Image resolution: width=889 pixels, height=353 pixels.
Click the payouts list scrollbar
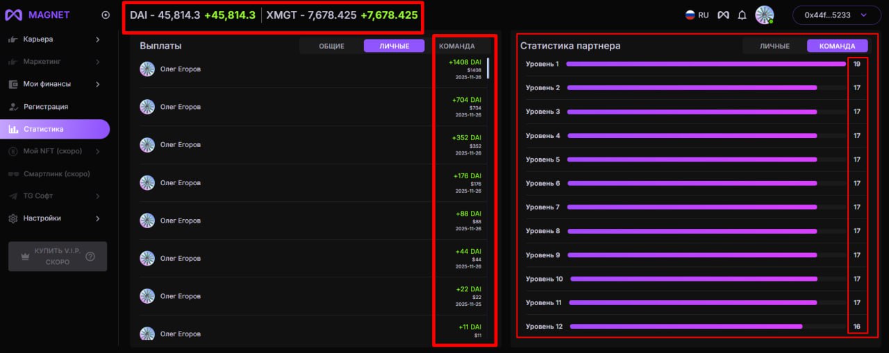click(x=488, y=68)
